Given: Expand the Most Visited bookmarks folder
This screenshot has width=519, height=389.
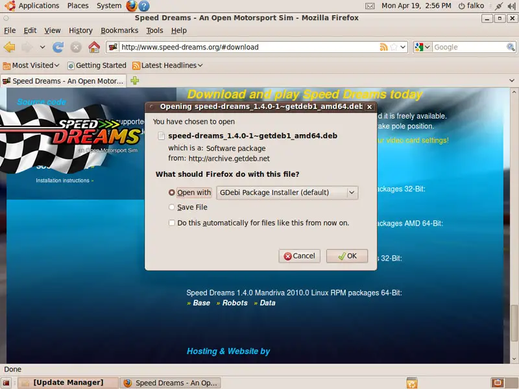Looking at the screenshot, I should pos(31,65).
